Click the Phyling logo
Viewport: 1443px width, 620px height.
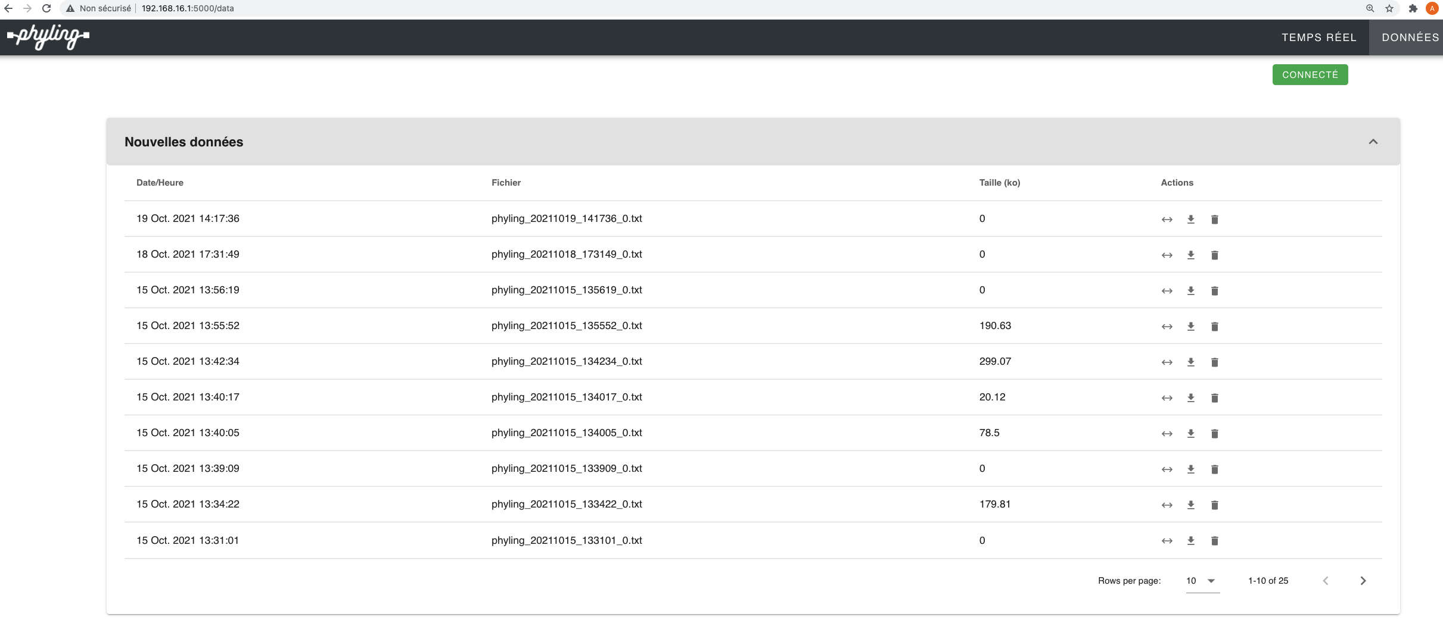48,37
